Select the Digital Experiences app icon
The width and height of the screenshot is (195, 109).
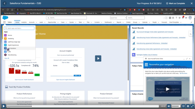coord(5,45)
